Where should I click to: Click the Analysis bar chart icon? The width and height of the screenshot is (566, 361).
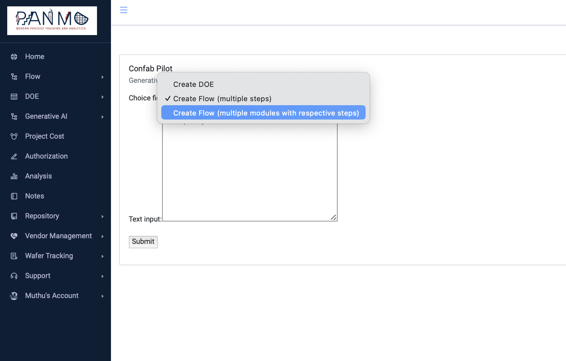pos(14,176)
